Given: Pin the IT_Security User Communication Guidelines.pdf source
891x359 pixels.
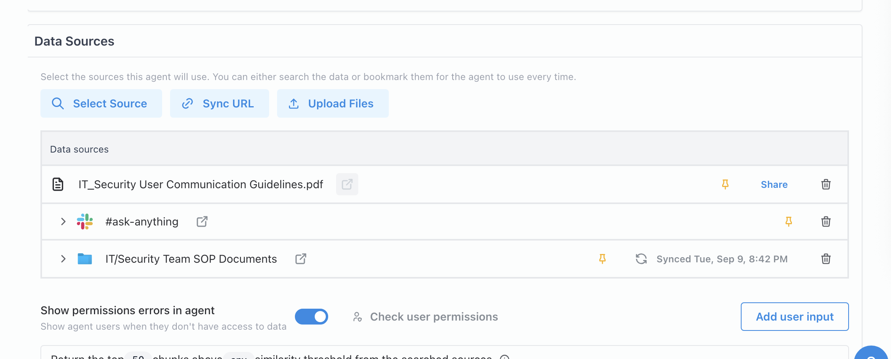Looking at the screenshot, I should (725, 184).
